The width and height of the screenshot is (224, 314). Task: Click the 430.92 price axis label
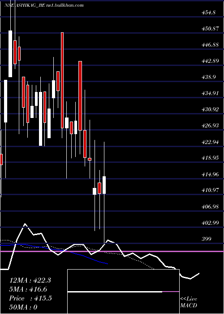[210, 110]
